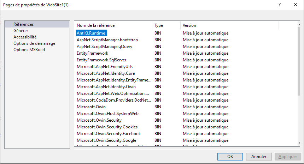This screenshot has height=164, width=304.
Task: Choose AspNet.ScriptManager.jQuery in the list
Action: click(104, 47)
